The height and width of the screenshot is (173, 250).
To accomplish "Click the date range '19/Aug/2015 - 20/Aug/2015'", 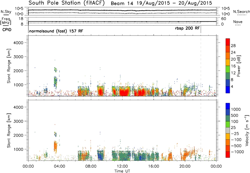I will click(x=174, y=3).
